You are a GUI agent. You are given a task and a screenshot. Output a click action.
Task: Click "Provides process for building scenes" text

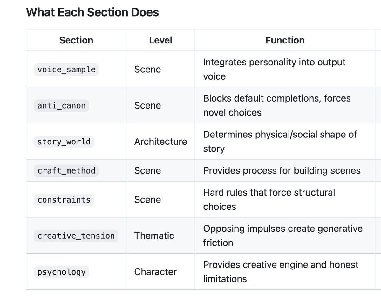pos(282,170)
